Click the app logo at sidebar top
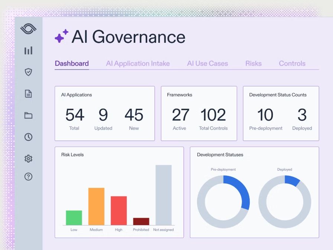The height and width of the screenshot is (250, 333). click(28, 29)
